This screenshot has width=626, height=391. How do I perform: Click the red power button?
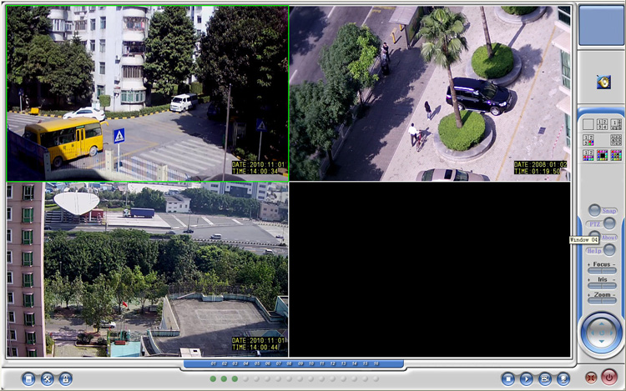coord(609,378)
